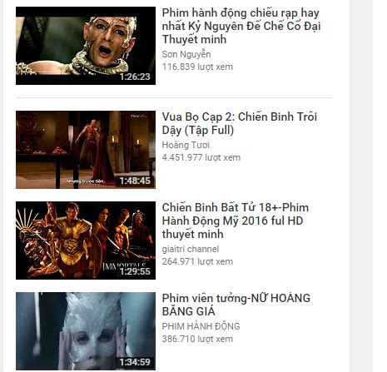Viewport: 387px width, 372px height.
Task: Open the Immortals poster thumbnail
Action: coord(86,241)
